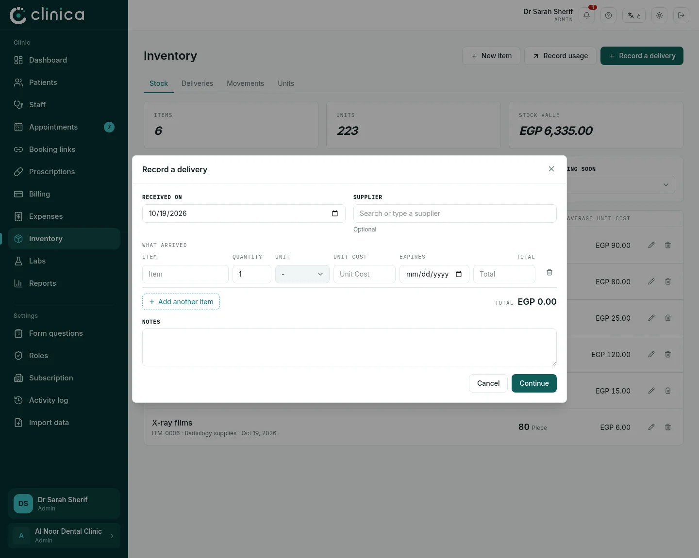Click the logout icon in header
The width and height of the screenshot is (699, 558).
click(x=681, y=16)
